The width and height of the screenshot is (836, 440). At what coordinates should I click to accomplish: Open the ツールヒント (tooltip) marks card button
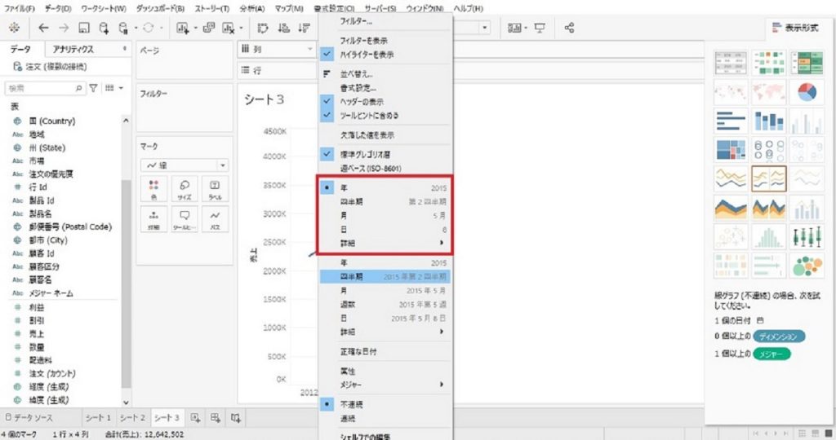[x=185, y=219]
